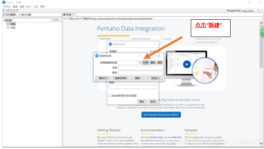
Task: Click the collapse-all tree icon
Action: click(x=58, y=20)
